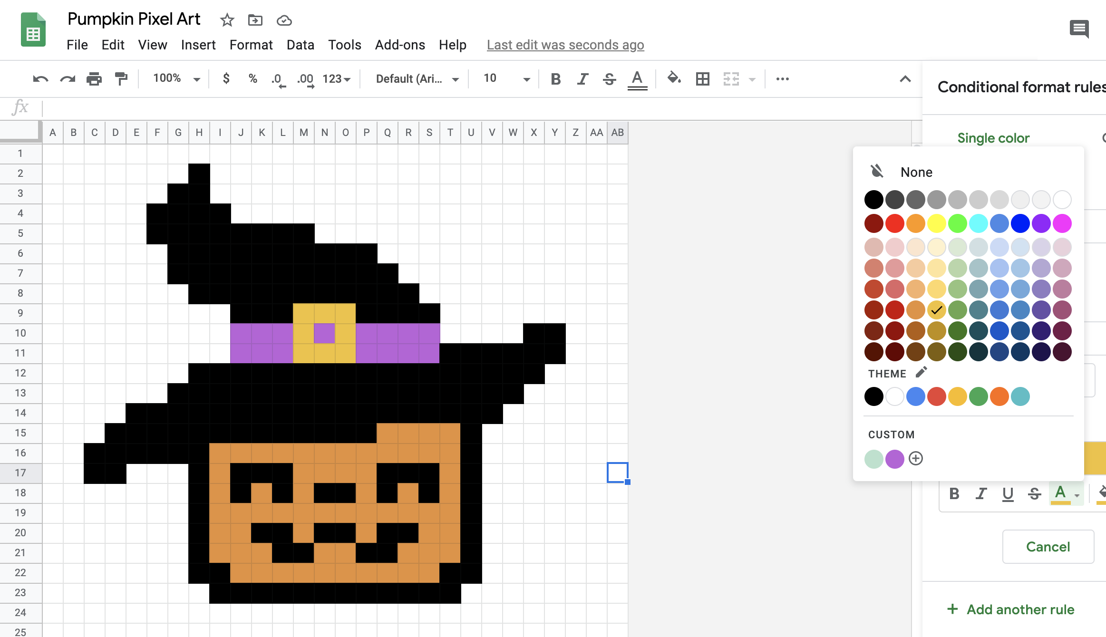Click the Undo arrow icon
1106x637 pixels.
(40, 79)
